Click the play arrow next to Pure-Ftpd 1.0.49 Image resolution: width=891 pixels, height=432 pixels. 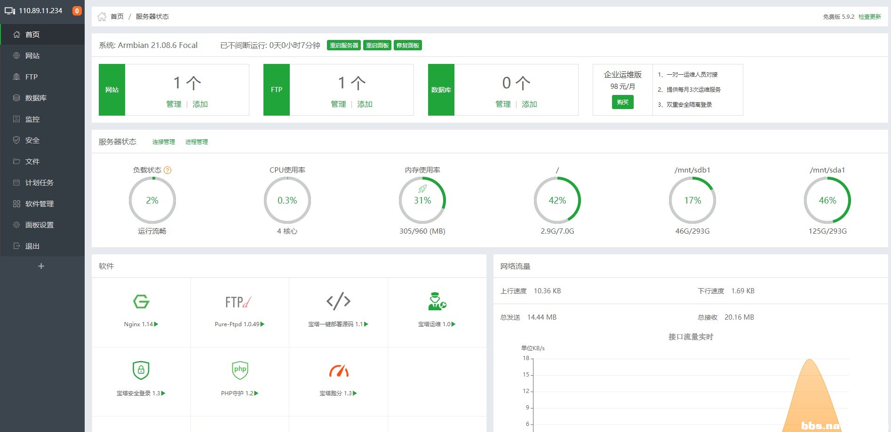pyautogui.click(x=263, y=324)
